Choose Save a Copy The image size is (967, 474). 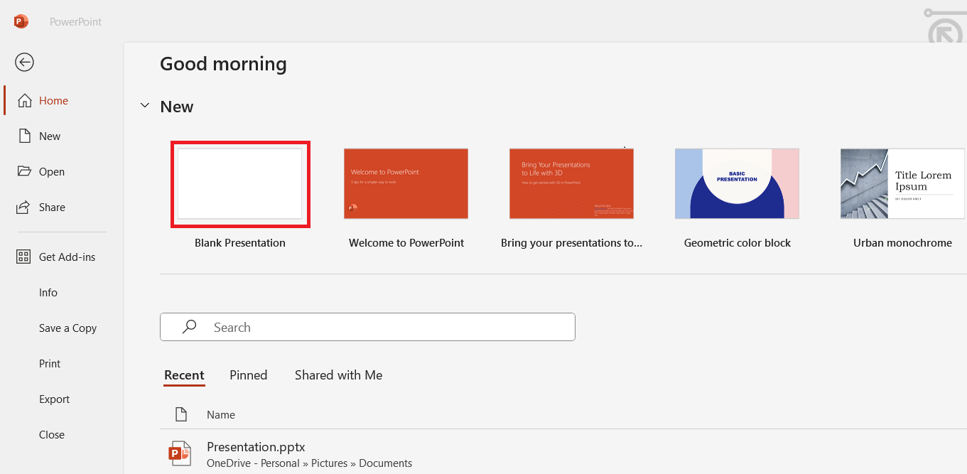point(67,328)
